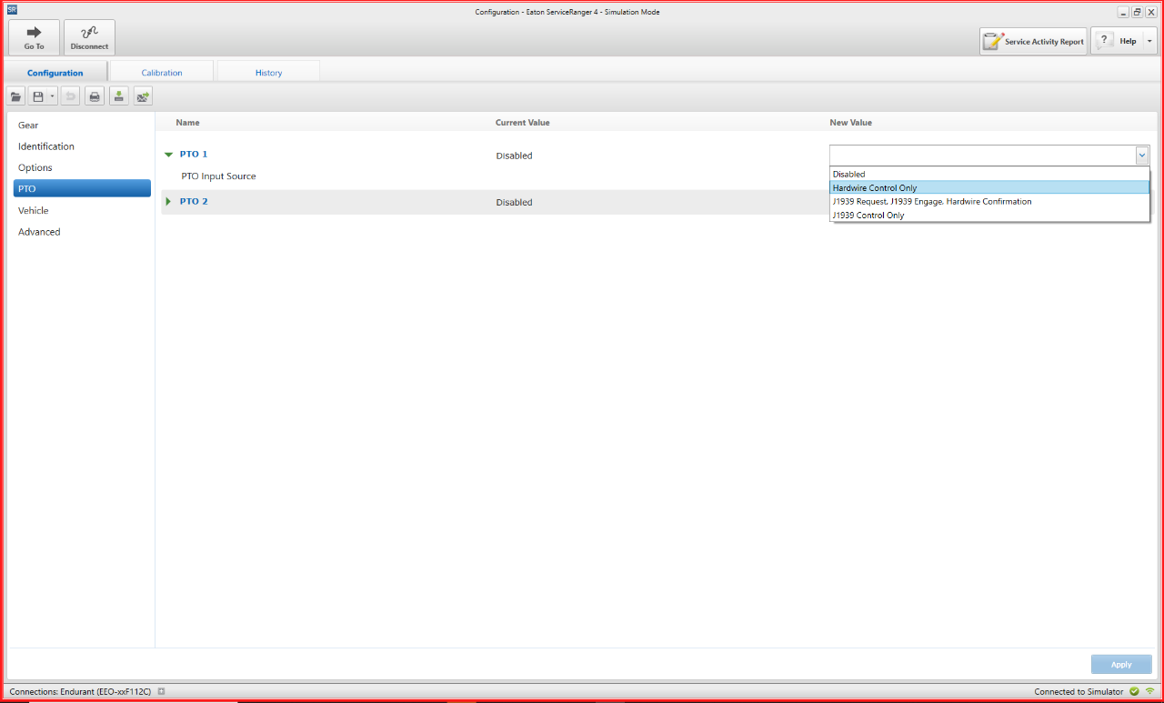Expand the PTO 2 section

pos(168,201)
